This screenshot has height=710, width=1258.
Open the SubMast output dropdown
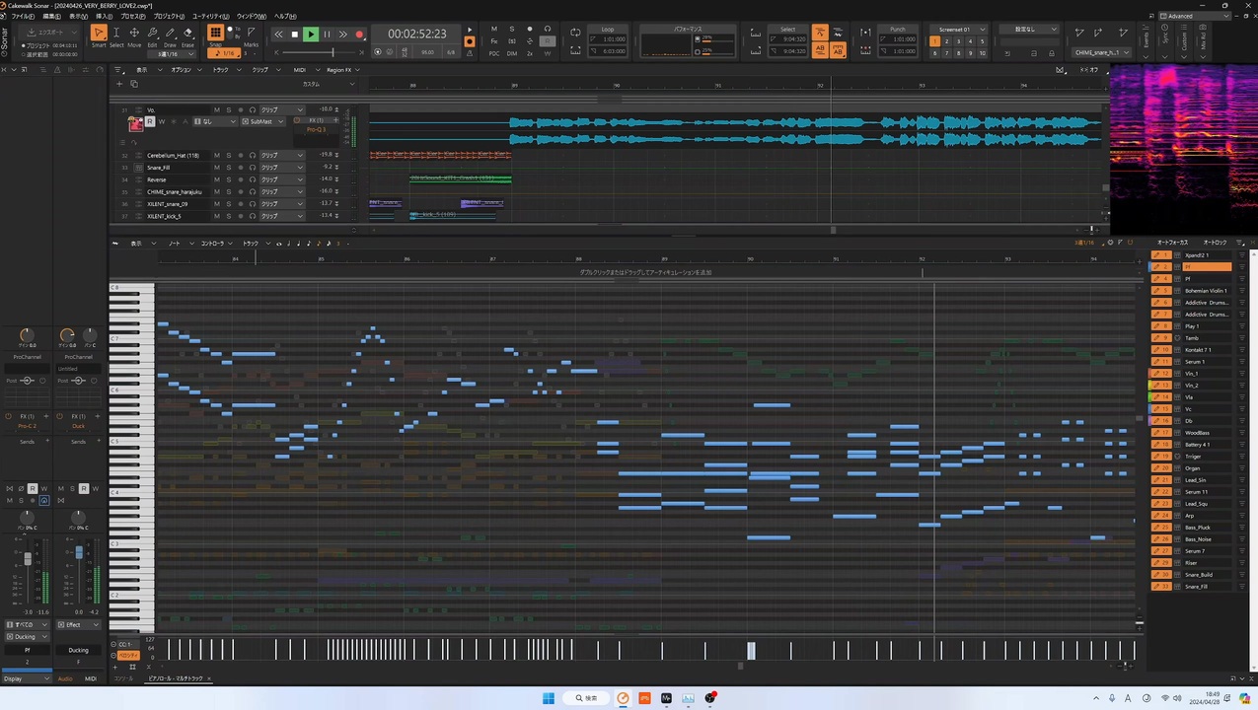coord(262,121)
